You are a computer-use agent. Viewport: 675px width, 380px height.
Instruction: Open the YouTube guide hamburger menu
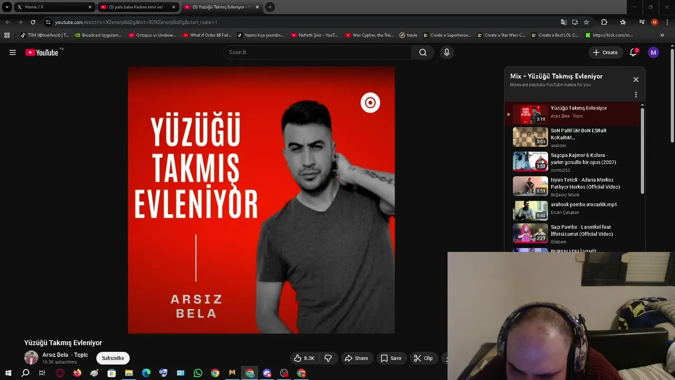click(13, 52)
